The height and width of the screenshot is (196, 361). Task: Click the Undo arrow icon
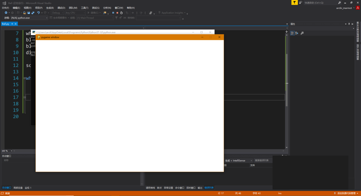click(x=39, y=13)
